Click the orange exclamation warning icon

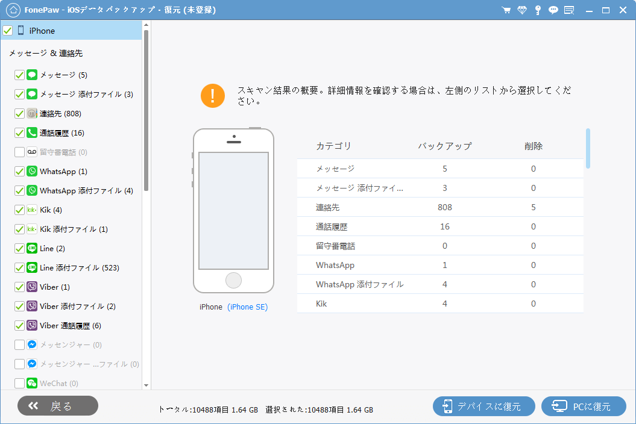pos(213,96)
